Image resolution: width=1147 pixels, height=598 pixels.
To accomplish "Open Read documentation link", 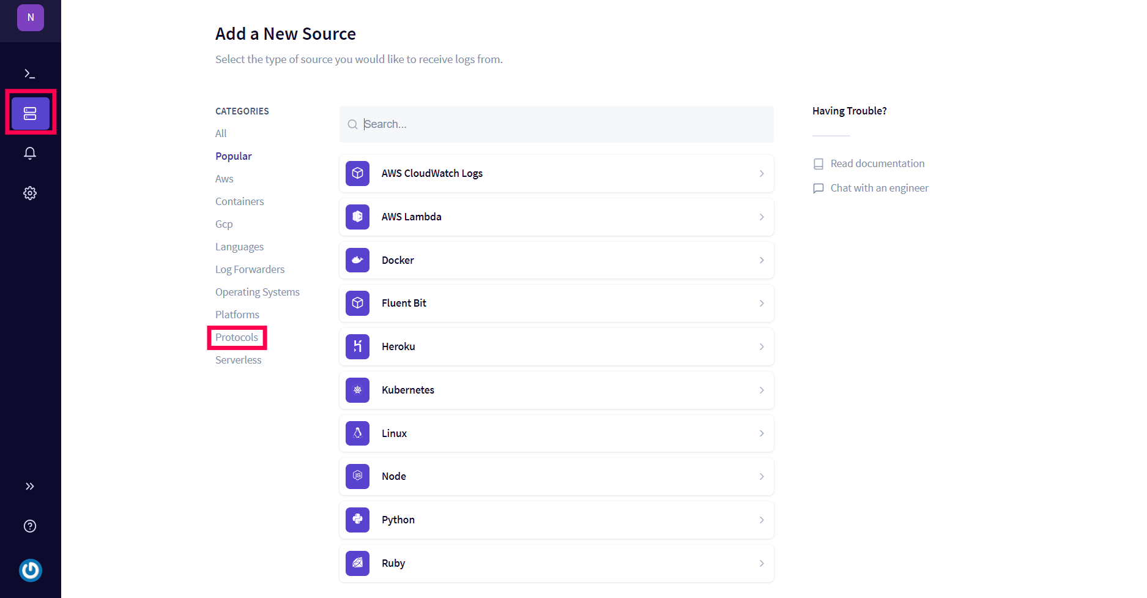I will click(877, 163).
